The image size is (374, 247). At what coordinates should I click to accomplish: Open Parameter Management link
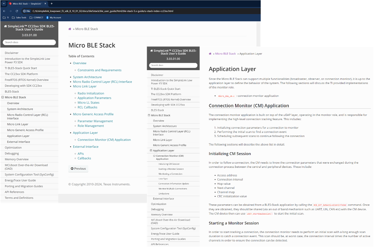[x=95, y=121]
